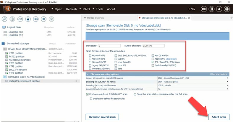Open the About menu
This screenshot has width=233, height=122.
point(111,9)
